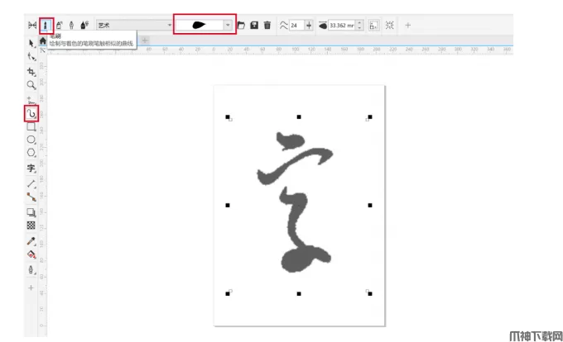Viewport: 563px width, 342px height.
Task: Select the Interactive fill bucket tool
Action: [x=31, y=254]
